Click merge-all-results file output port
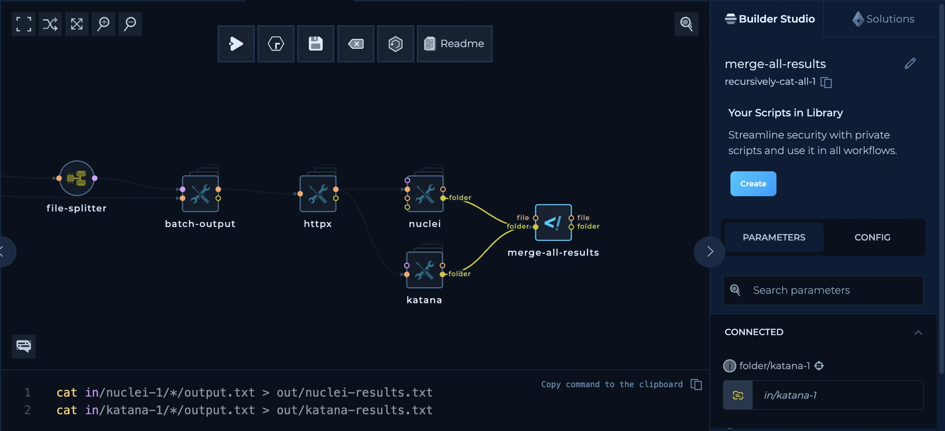Image resolution: width=945 pixels, height=431 pixels. tap(571, 218)
